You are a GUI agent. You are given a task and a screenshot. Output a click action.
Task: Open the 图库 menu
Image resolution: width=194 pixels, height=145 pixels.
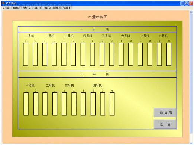[47, 8]
